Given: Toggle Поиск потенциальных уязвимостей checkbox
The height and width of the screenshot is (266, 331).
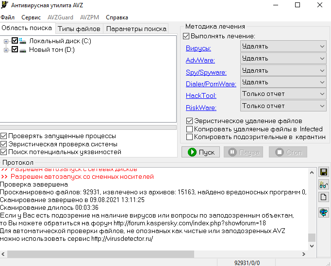Looking at the screenshot, I should pos(3,152).
